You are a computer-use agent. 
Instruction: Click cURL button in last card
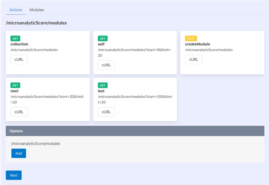click(x=106, y=112)
